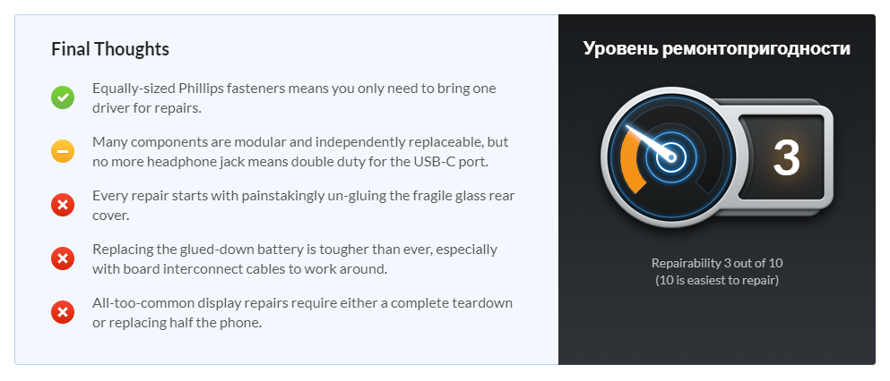Click the "Final Thoughts" heading
Screen dimensions: 890x381
coord(110,49)
